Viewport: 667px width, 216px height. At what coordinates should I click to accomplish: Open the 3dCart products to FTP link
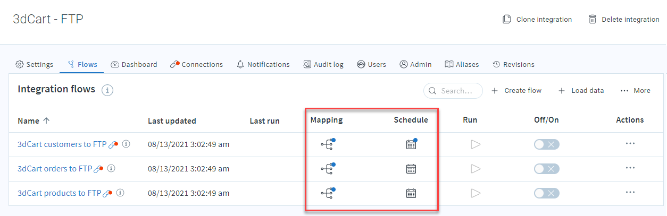click(x=60, y=193)
